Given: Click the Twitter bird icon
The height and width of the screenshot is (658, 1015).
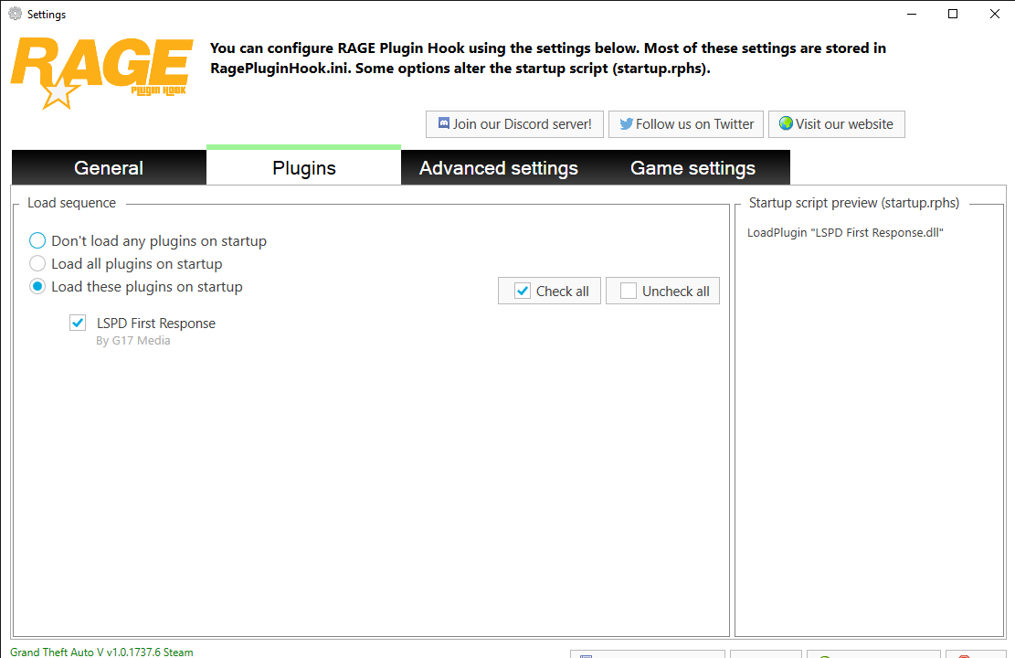Looking at the screenshot, I should coord(626,123).
